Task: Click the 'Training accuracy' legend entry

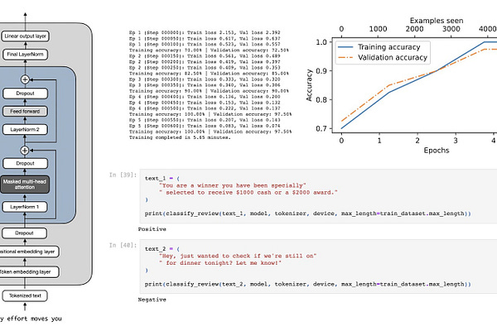Action: 379,47
